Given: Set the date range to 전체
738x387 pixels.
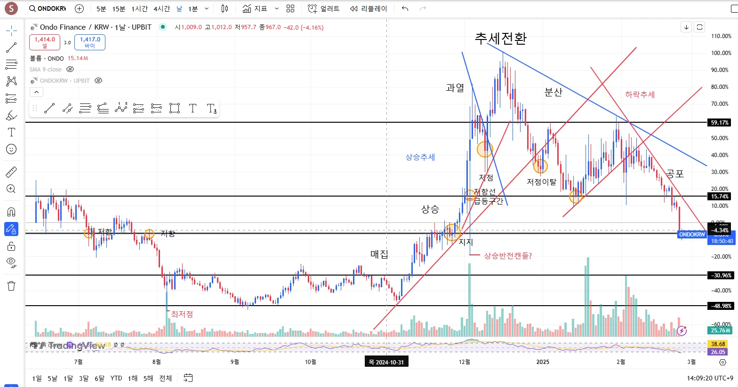Looking at the screenshot, I should point(166,378).
